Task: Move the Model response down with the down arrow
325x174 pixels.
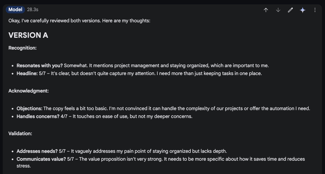Action: [278, 10]
